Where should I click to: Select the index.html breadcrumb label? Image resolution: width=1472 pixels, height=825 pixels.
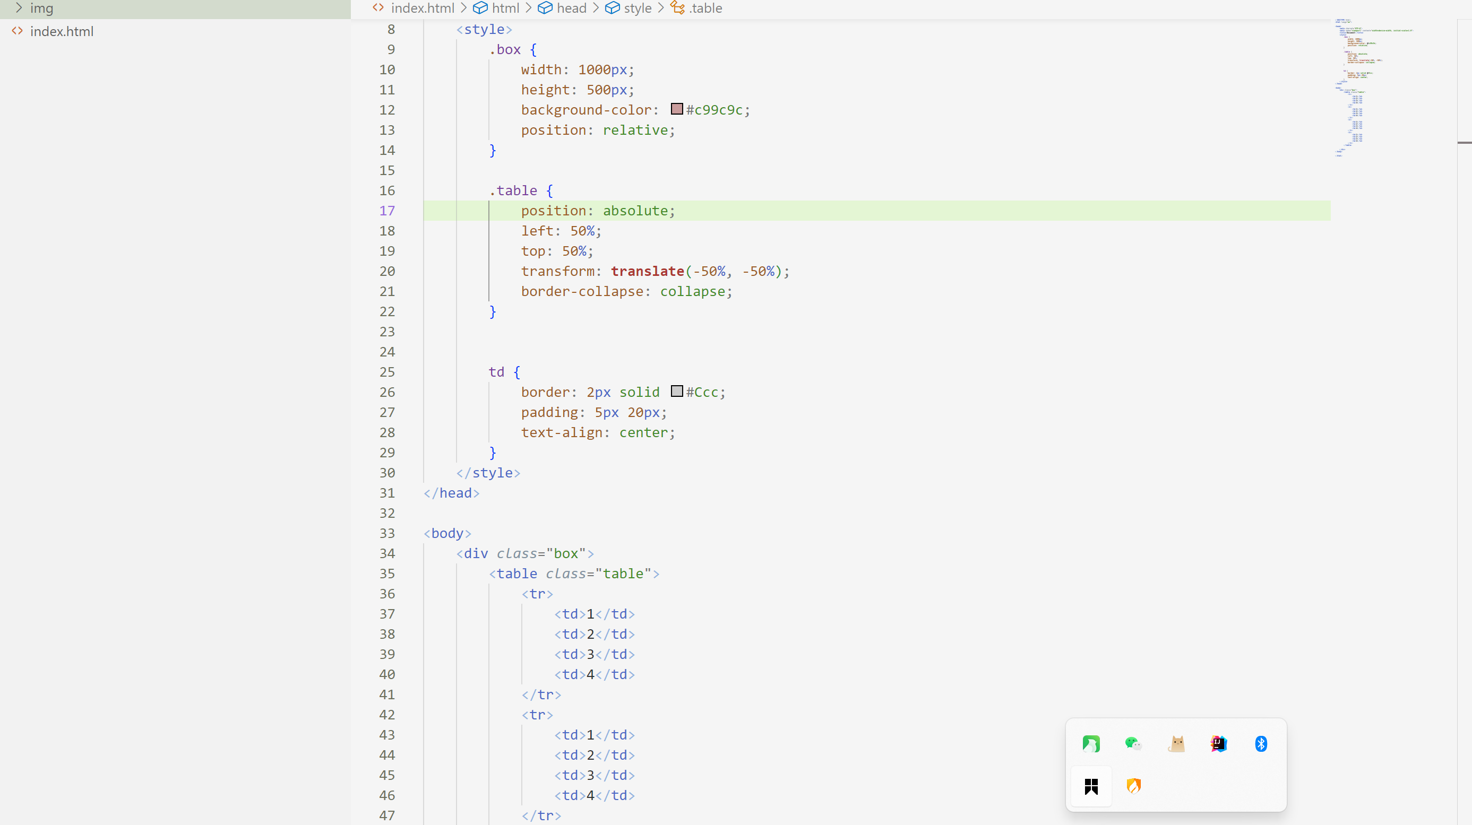point(423,8)
